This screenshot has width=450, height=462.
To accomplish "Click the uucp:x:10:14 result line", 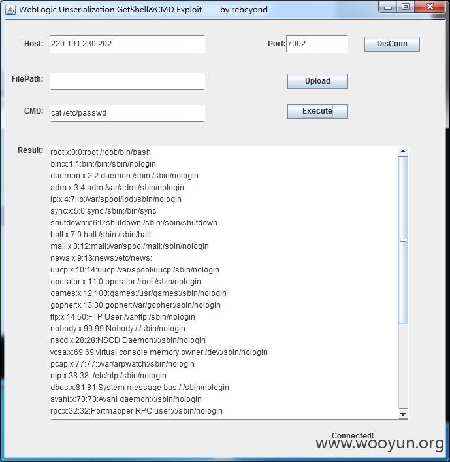I will pyautogui.click(x=135, y=270).
